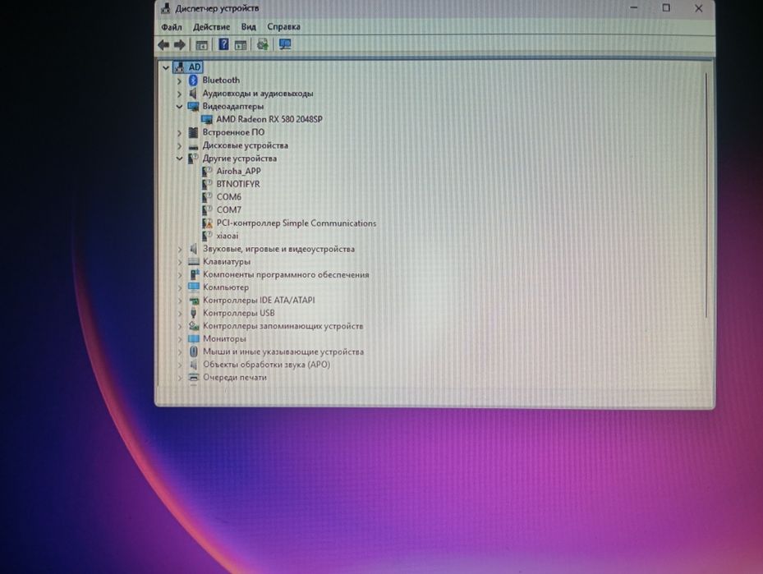Viewport: 763px width, 574px height.
Task: Expand the Дисковые устройства category
Action: pyautogui.click(x=179, y=145)
